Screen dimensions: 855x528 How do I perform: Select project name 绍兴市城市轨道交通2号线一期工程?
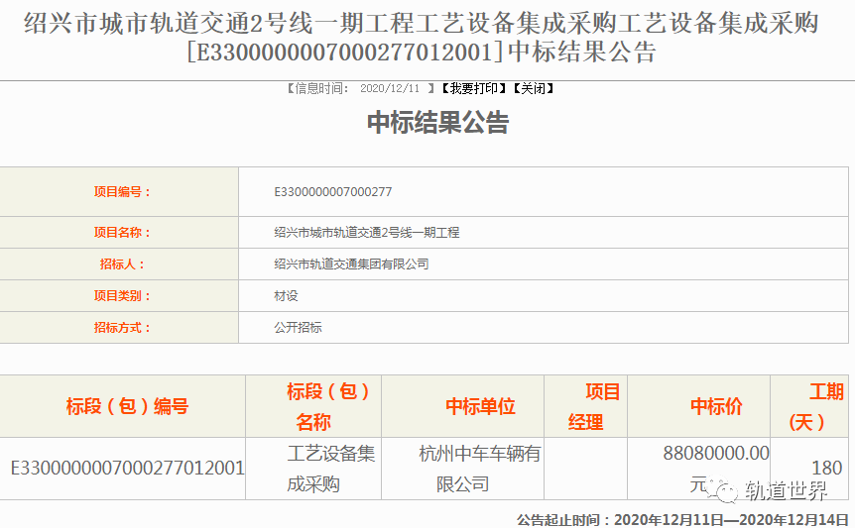pos(366,233)
